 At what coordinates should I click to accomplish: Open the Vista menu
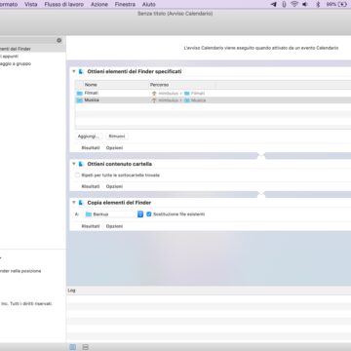coord(31,4)
